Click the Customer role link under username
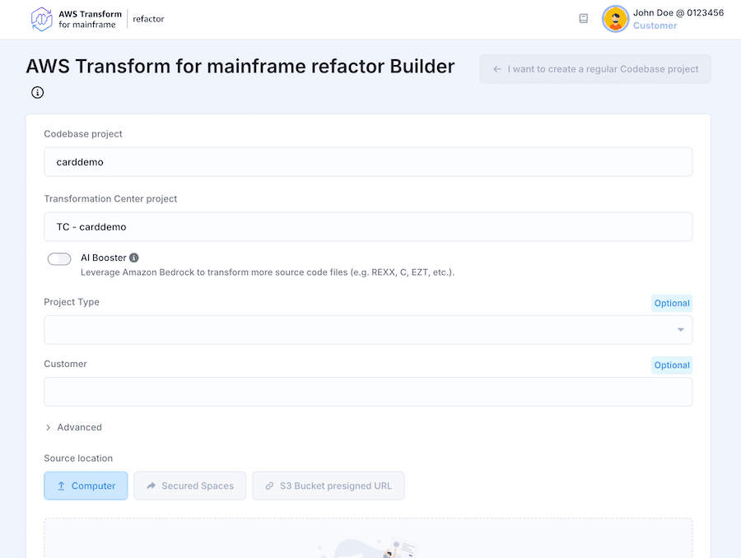Image resolution: width=741 pixels, height=558 pixels. (x=655, y=26)
